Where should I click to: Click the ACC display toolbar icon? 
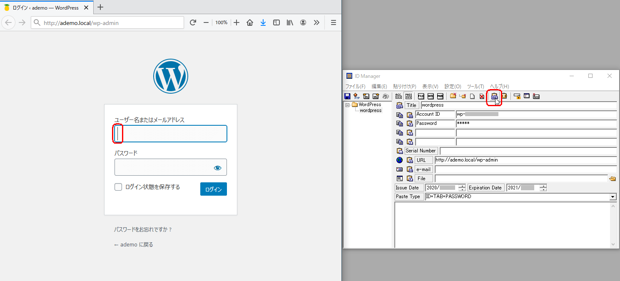(x=398, y=96)
